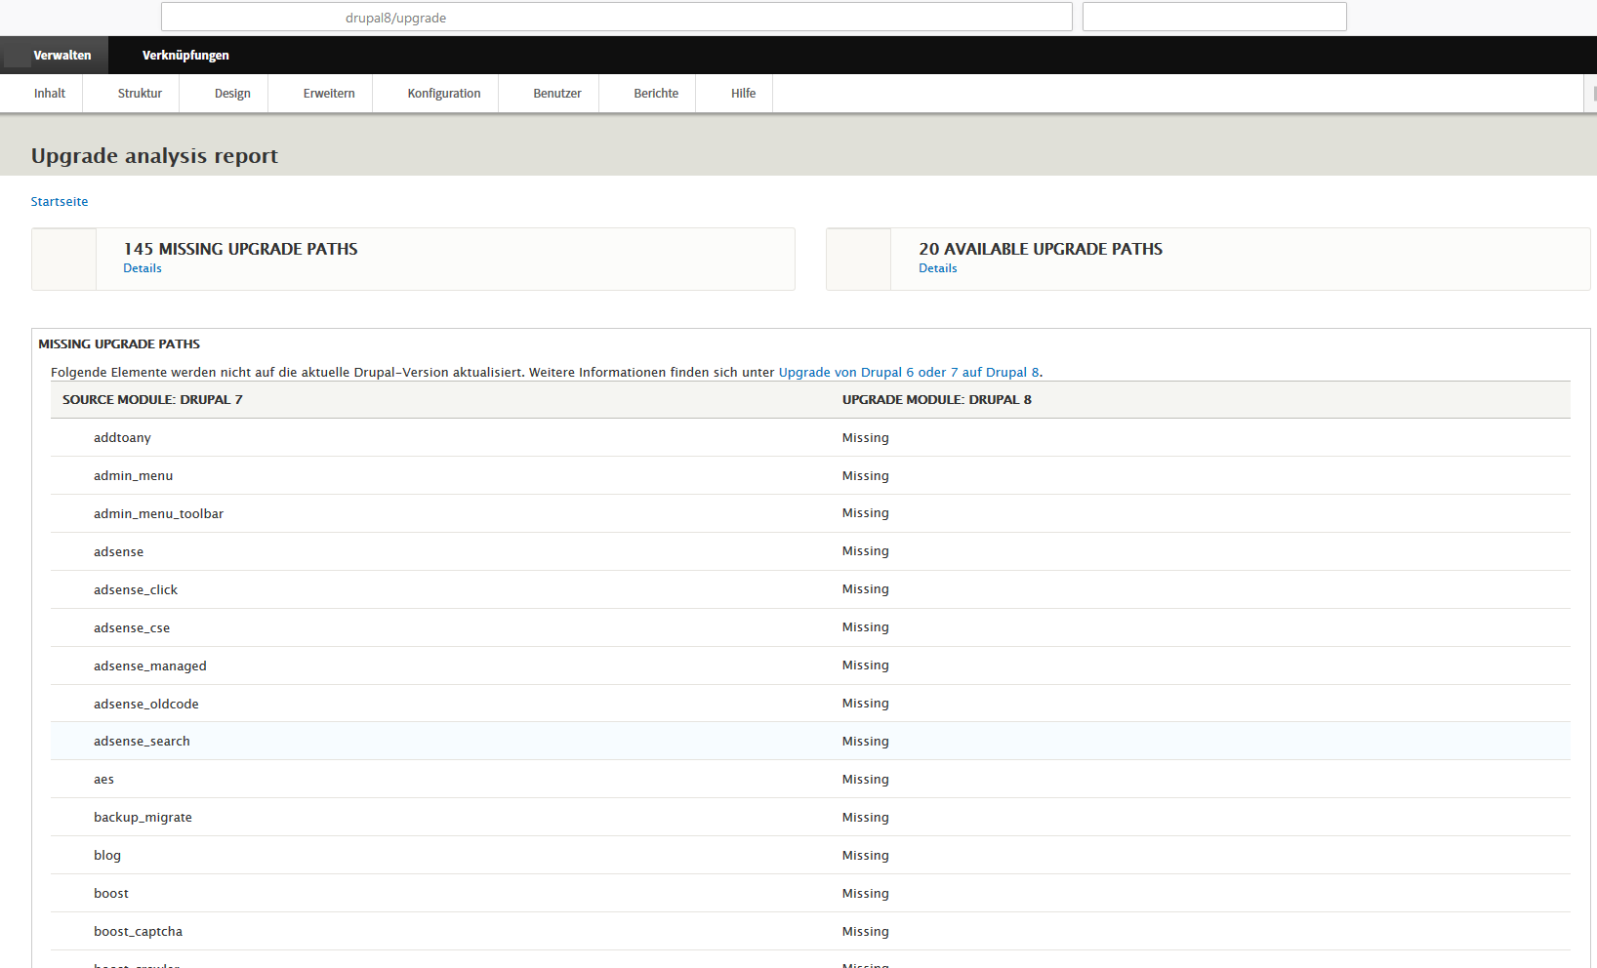Select the adsense_oldcode module name
The image size is (1597, 968).
click(x=146, y=705)
